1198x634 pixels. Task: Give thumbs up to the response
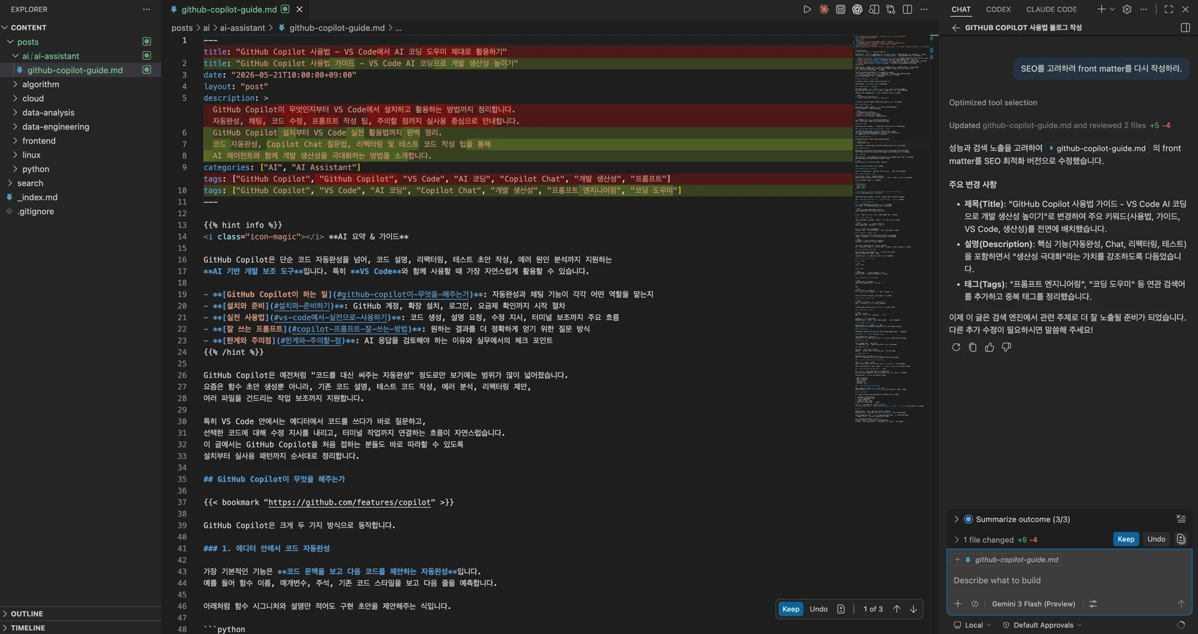pos(990,347)
